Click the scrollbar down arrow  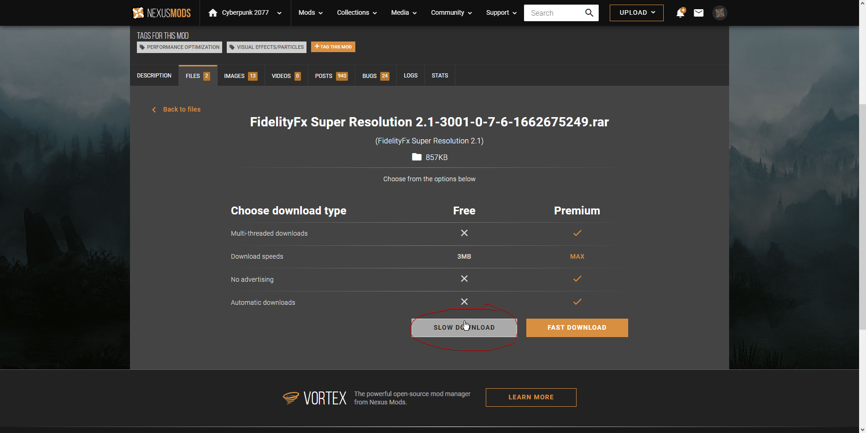(x=862, y=429)
